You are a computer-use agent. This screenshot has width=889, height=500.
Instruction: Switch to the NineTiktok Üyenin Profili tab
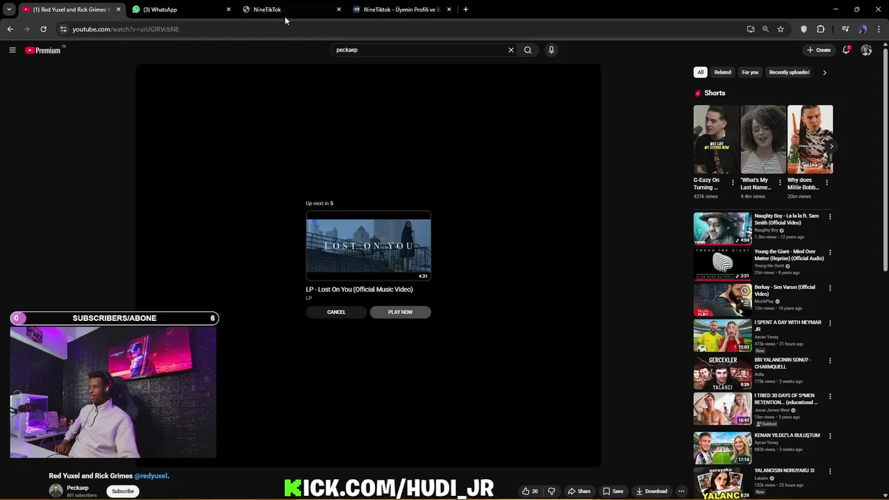(x=401, y=10)
